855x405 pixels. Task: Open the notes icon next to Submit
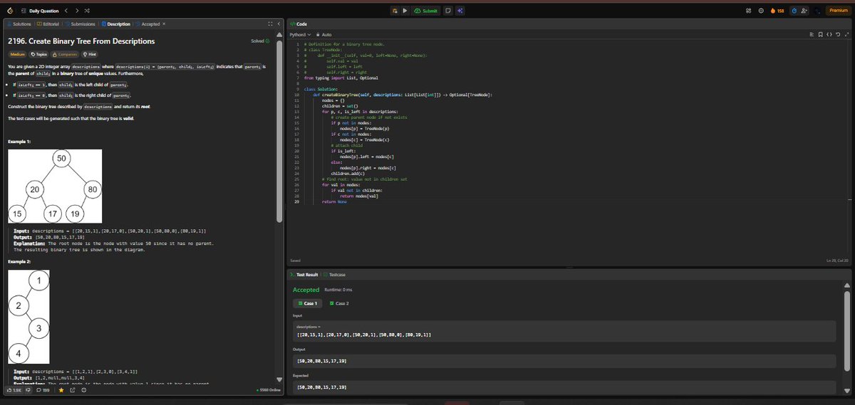(x=448, y=11)
